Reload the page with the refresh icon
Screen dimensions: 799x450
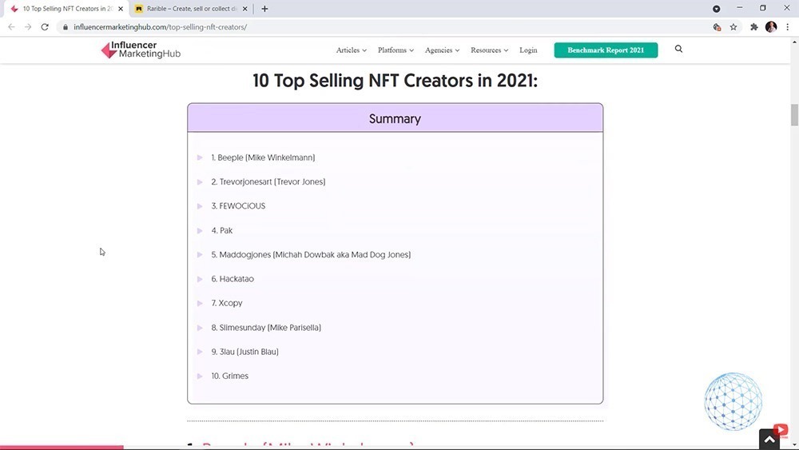45,27
